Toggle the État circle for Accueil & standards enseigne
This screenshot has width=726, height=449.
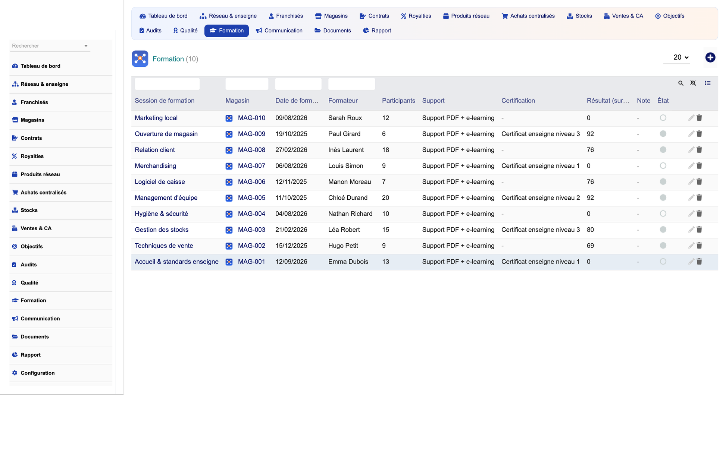coord(663,262)
